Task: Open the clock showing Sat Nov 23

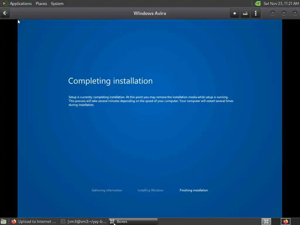Action: [x=281, y=4]
